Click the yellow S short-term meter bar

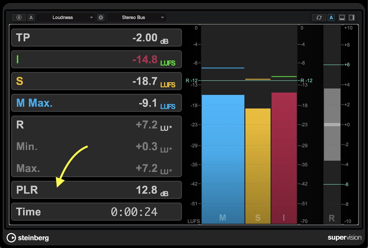click(258, 166)
